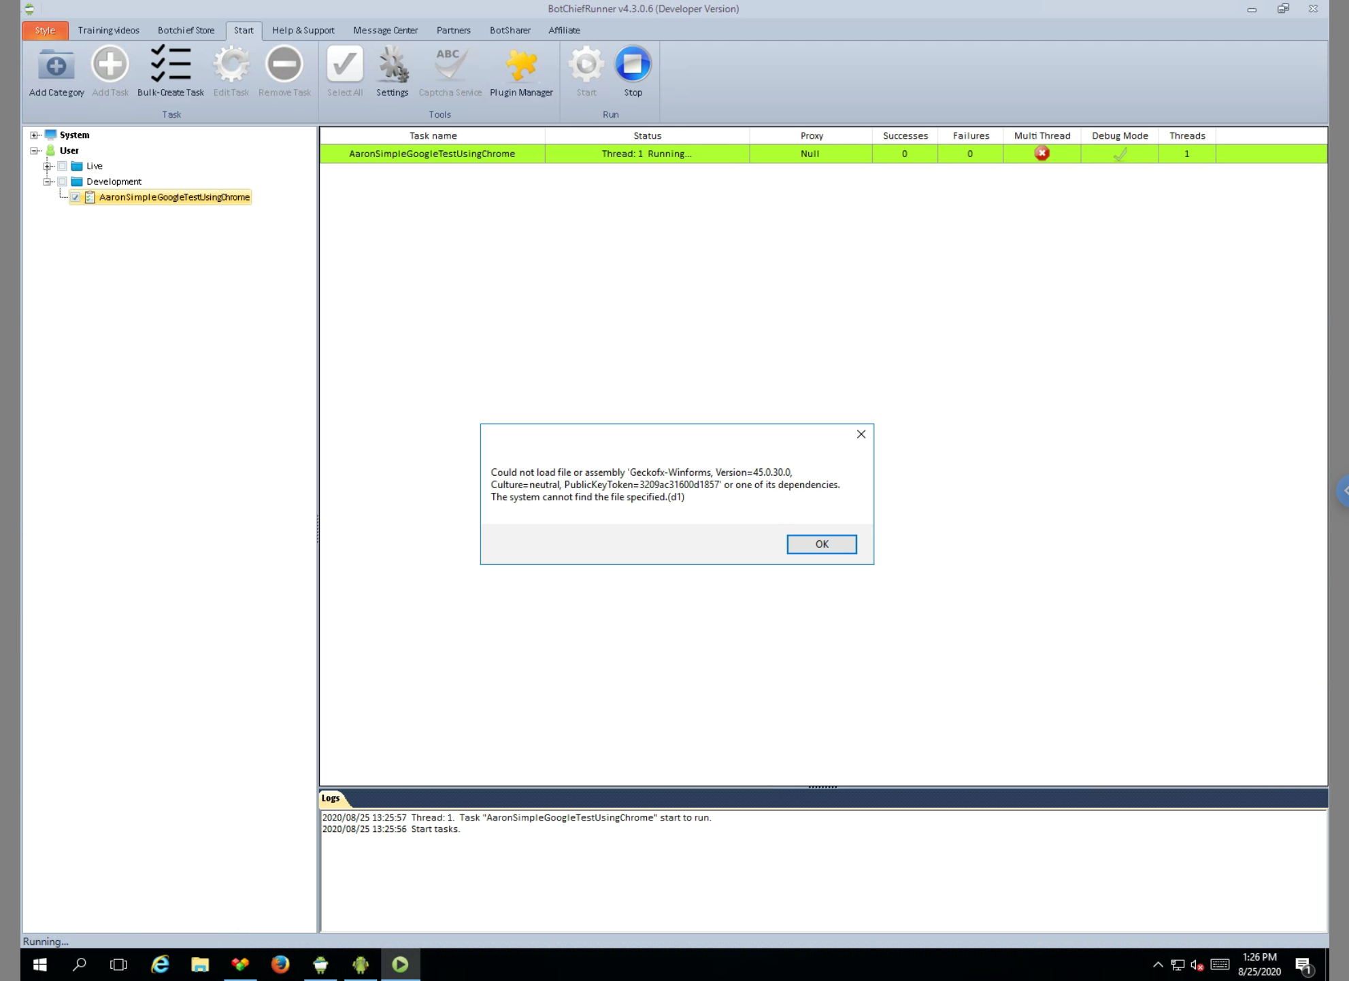Collapse the Development folder node

tap(48, 182)
